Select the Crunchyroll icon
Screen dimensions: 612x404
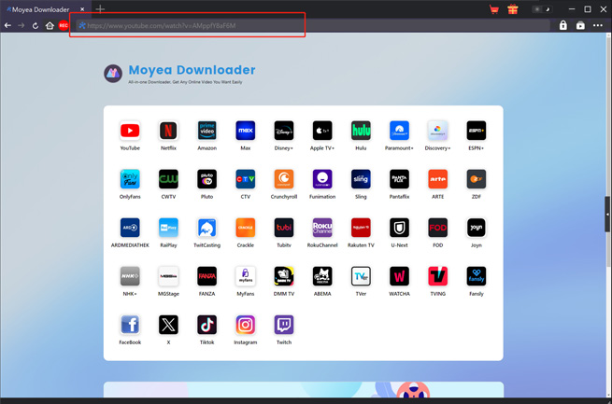[x=284, y=179]
